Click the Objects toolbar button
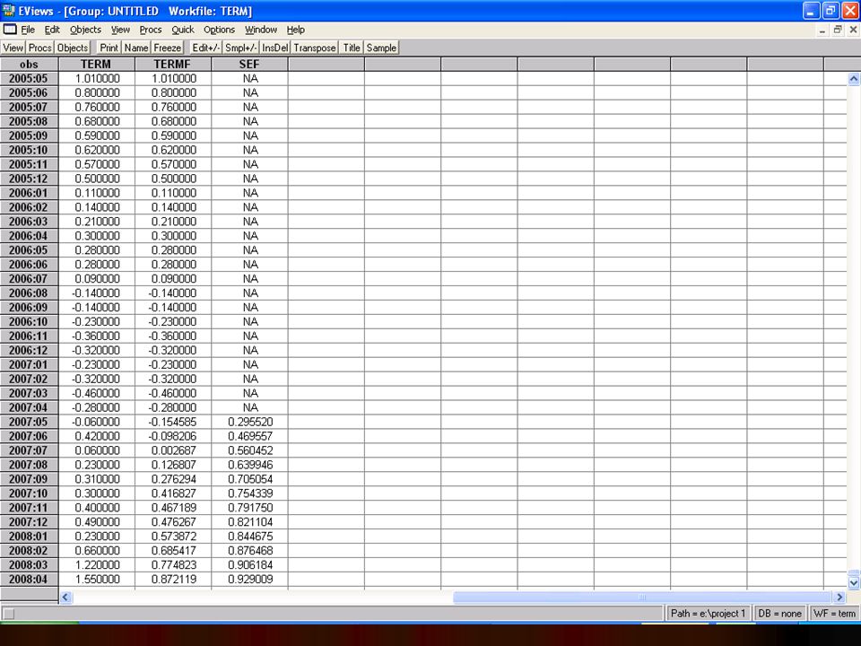861x646 pixels. tap(73, 48)
